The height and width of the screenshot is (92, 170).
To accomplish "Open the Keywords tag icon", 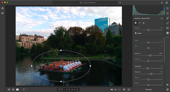I will pyautogui.click(x=167, y=85).
